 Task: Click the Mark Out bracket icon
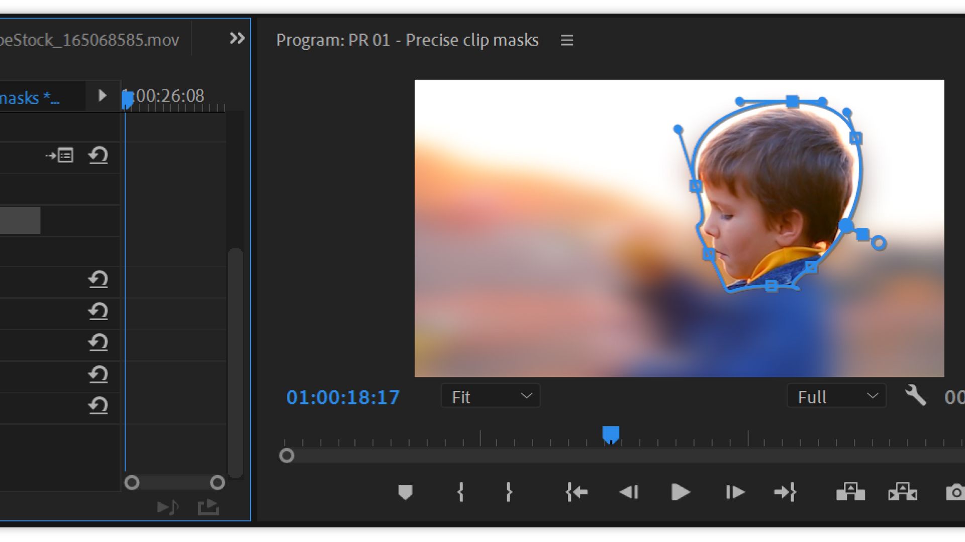pyautogui.click(x=509, y=492)
